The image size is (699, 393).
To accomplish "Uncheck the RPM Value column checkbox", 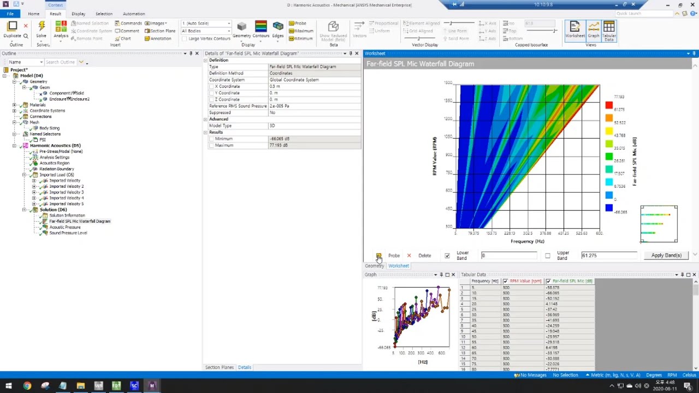I will pyautogui.click(x=505, y=281).
